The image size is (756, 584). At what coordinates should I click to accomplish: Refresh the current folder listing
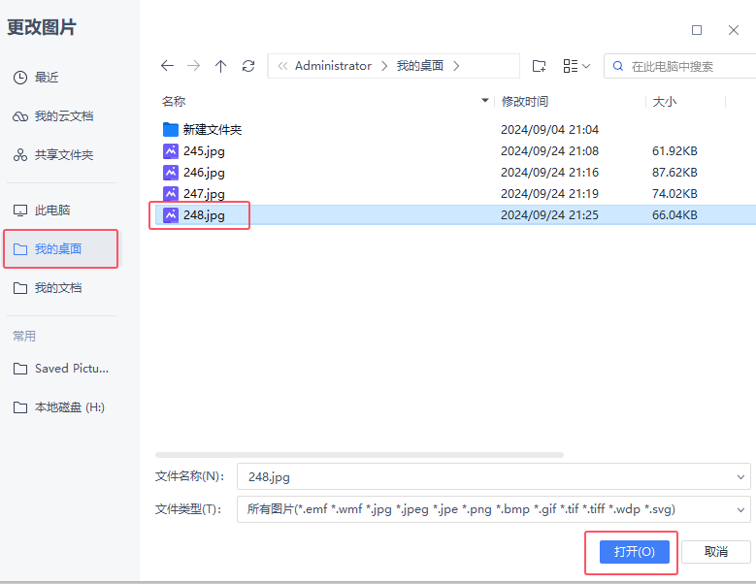(x=248, y=66)
